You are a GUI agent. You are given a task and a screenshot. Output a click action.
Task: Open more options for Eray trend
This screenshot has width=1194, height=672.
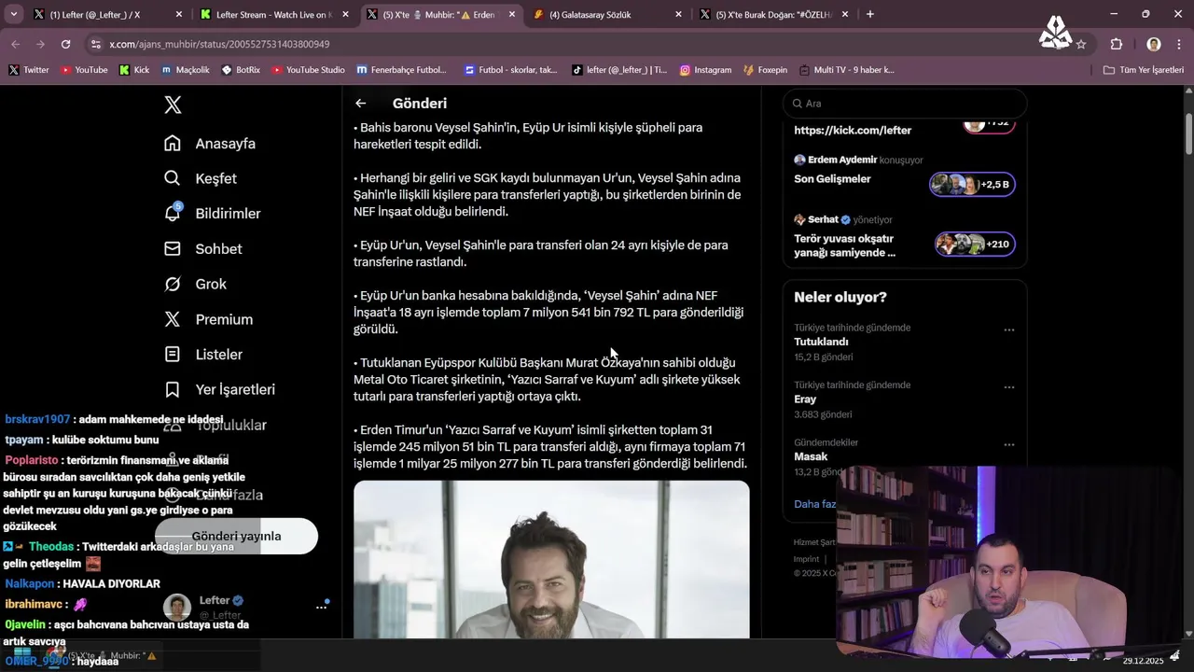pyautogui.click(x=1008, y=386)
